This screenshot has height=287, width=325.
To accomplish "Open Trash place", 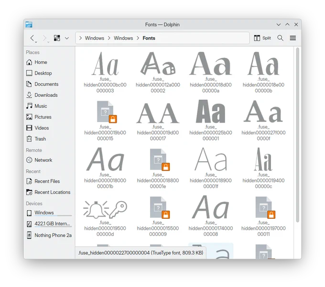I will 49,139.
